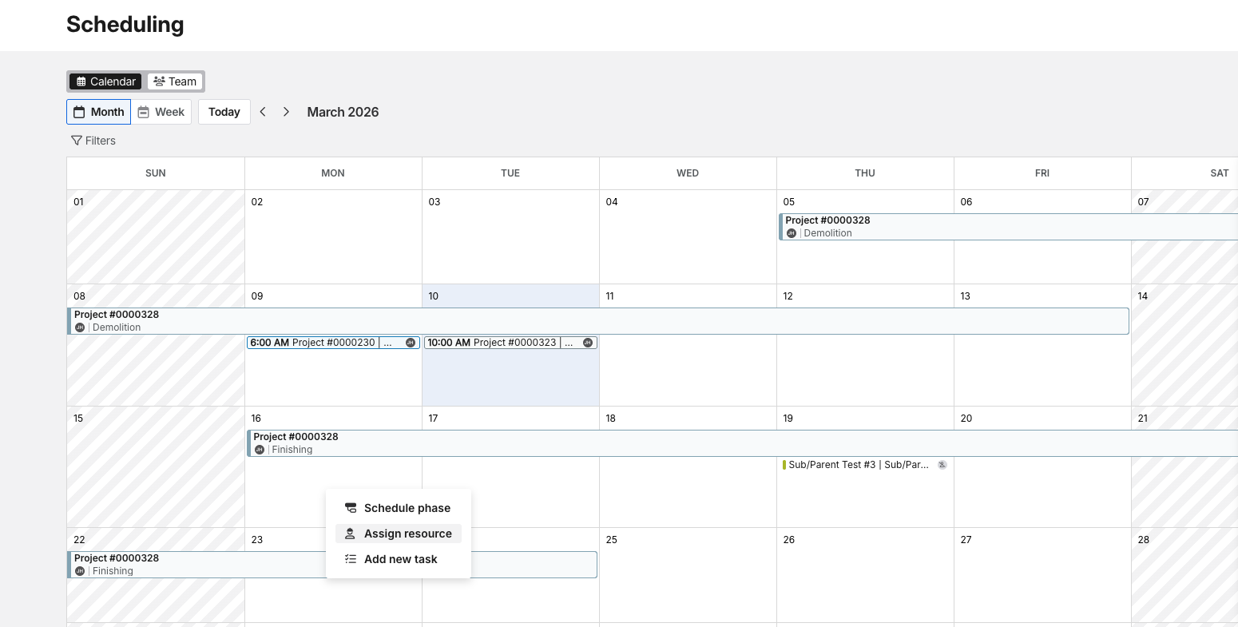Go to the previous month with left chevron
The image size is (1238, 627).
(263, 112)
